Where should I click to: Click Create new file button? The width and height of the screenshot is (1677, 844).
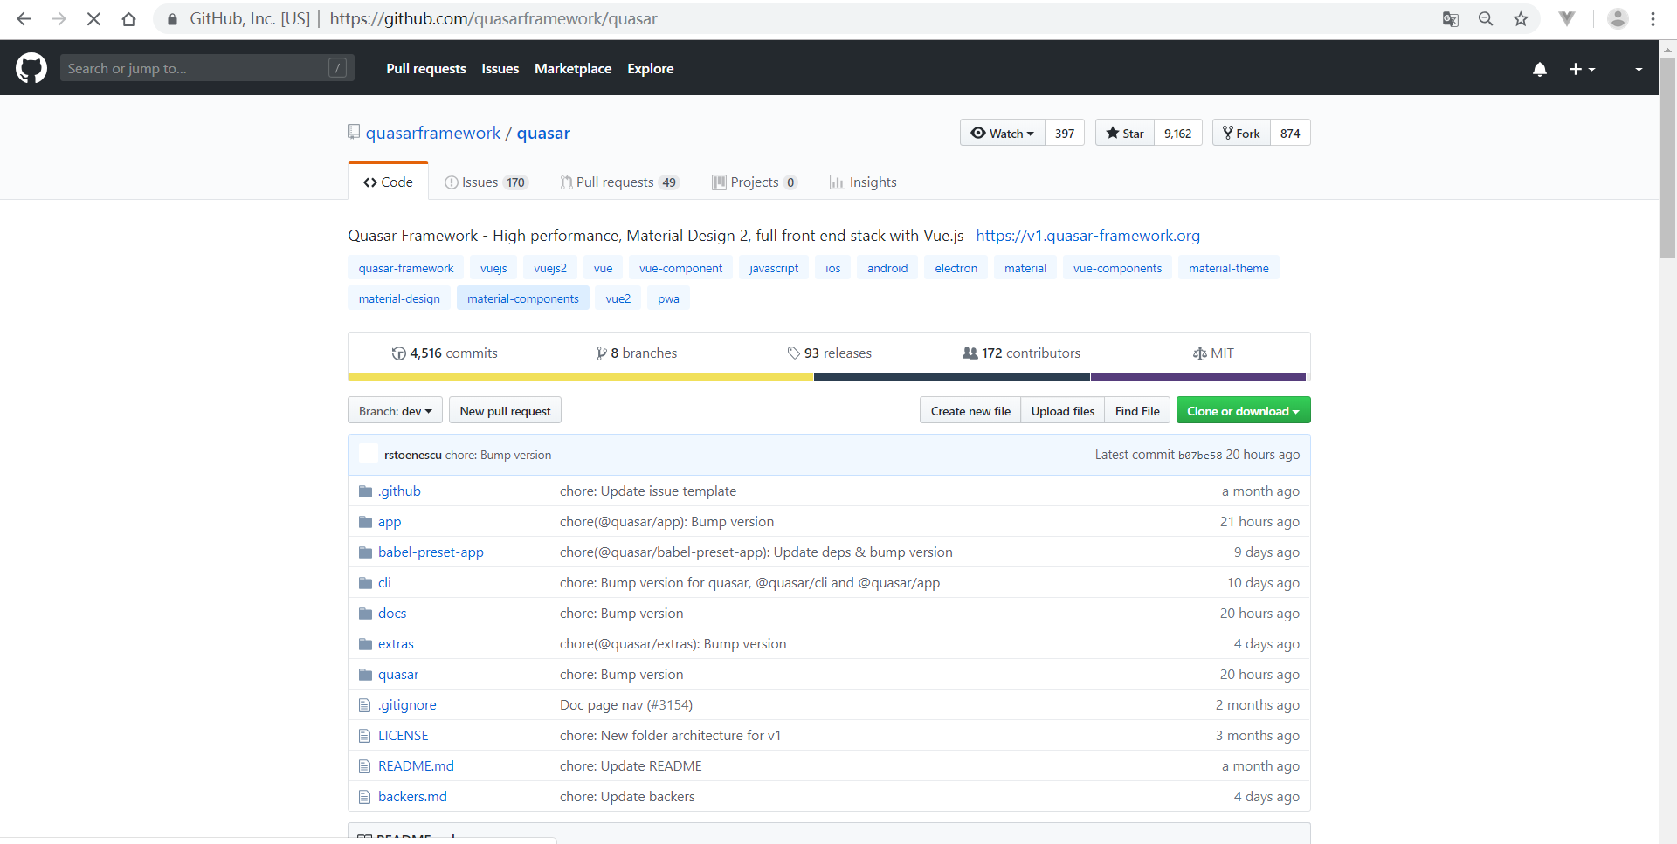970,410
